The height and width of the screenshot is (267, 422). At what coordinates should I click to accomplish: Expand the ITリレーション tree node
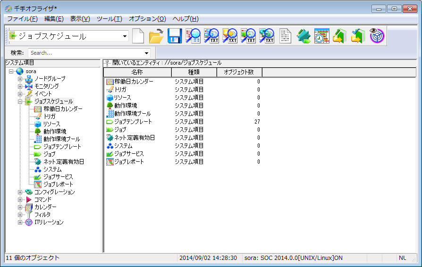tap(20, 222)
